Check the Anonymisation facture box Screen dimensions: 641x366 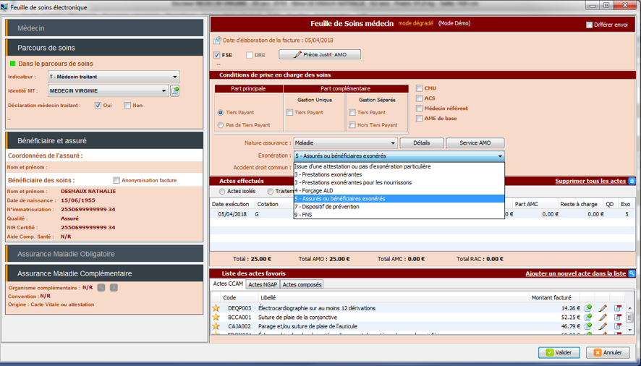[x=116, y=180]
